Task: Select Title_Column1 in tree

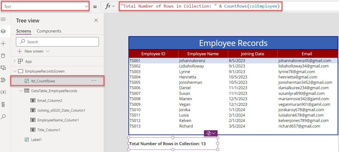Action: point(49,130)
